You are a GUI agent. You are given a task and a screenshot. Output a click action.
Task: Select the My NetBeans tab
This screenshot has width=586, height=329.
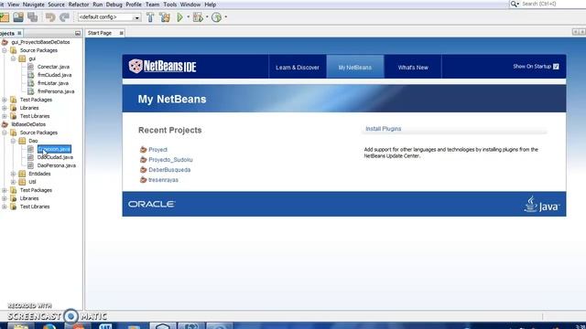coord(355,67)
